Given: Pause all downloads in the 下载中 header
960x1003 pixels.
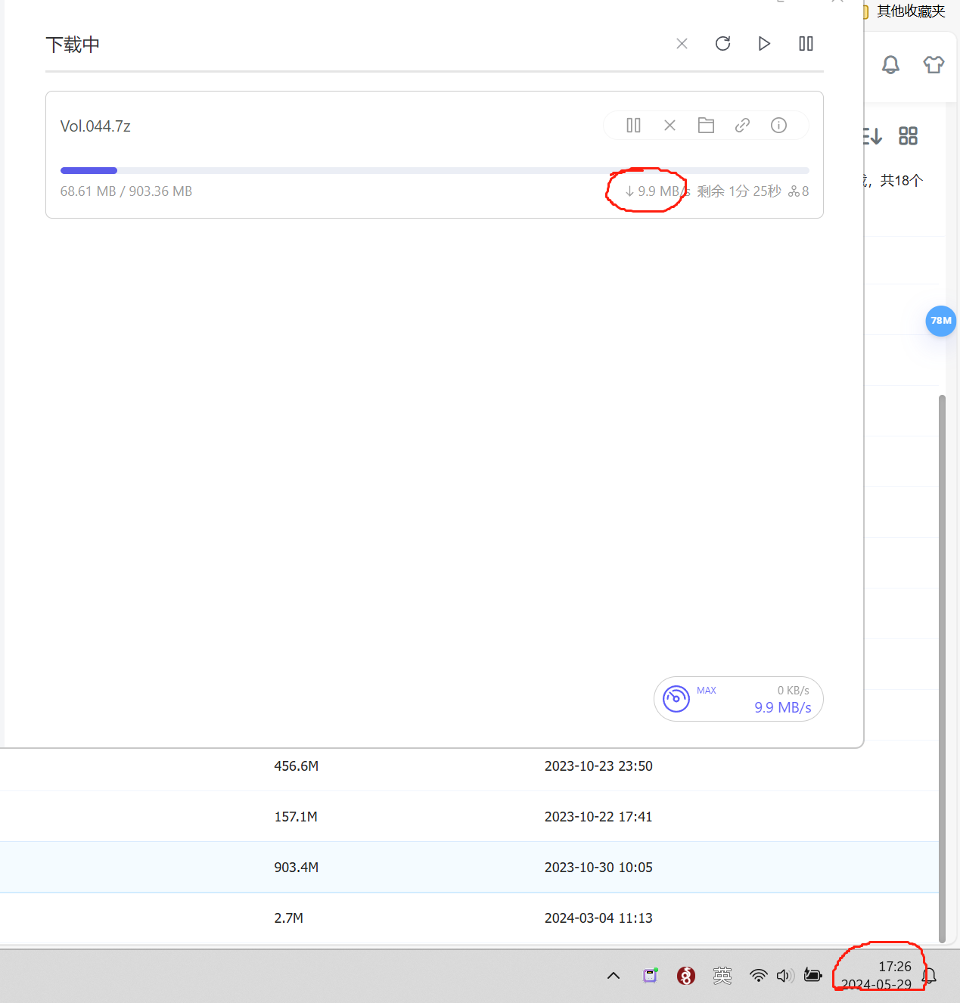Looking at the screenshot, I should (806, 44).
